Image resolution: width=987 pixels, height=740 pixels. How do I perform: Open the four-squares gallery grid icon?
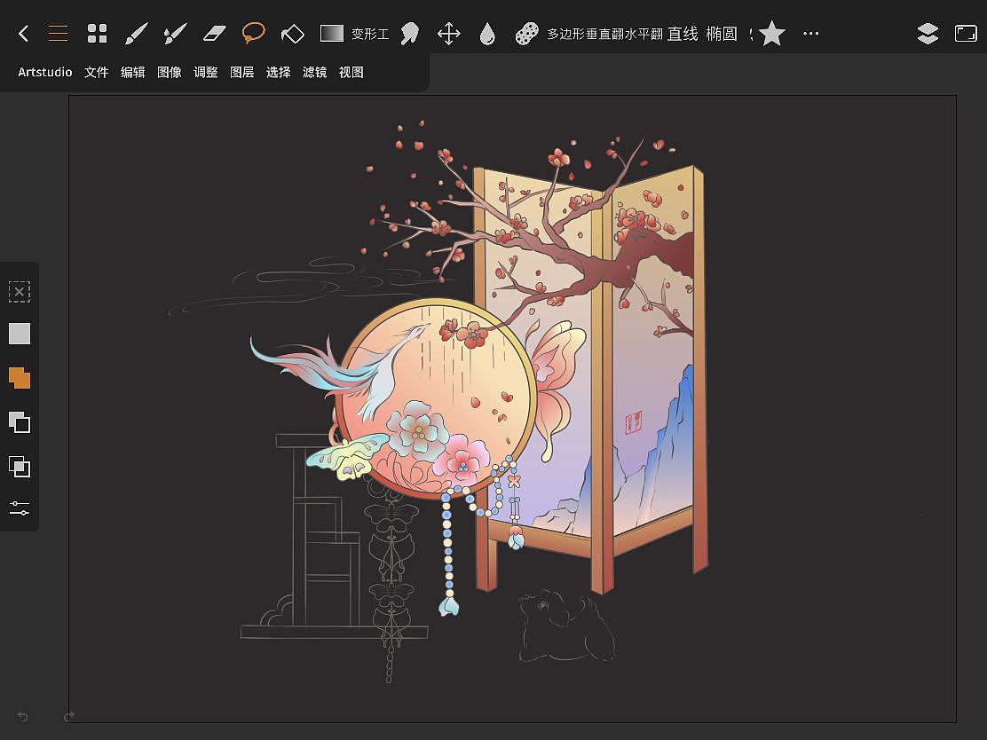point(97,34)
